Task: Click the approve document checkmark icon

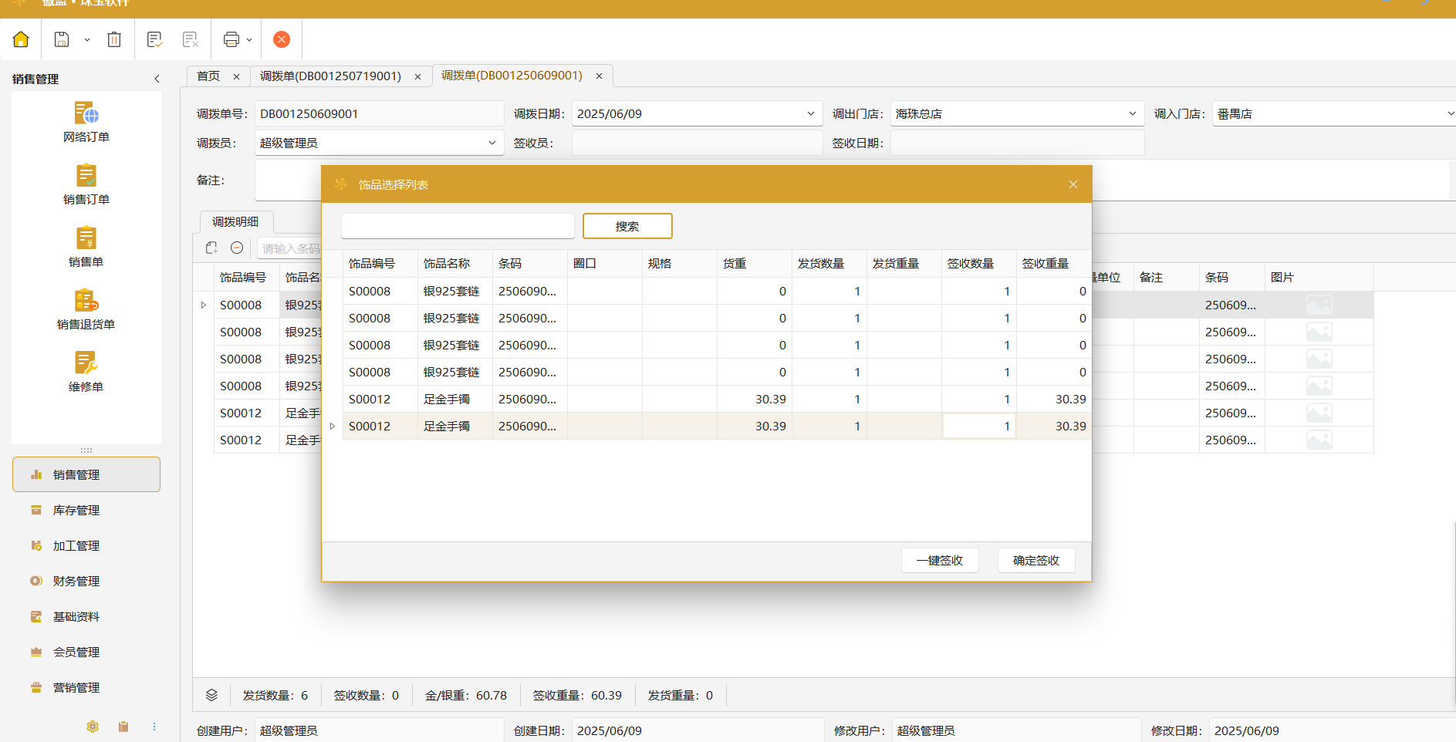Action: (x=154, y=39)
